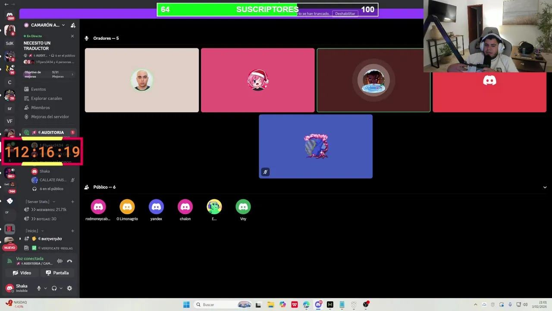Open the Miembros list
This screenshot has height=311, width=552.
tap(40, 108)
